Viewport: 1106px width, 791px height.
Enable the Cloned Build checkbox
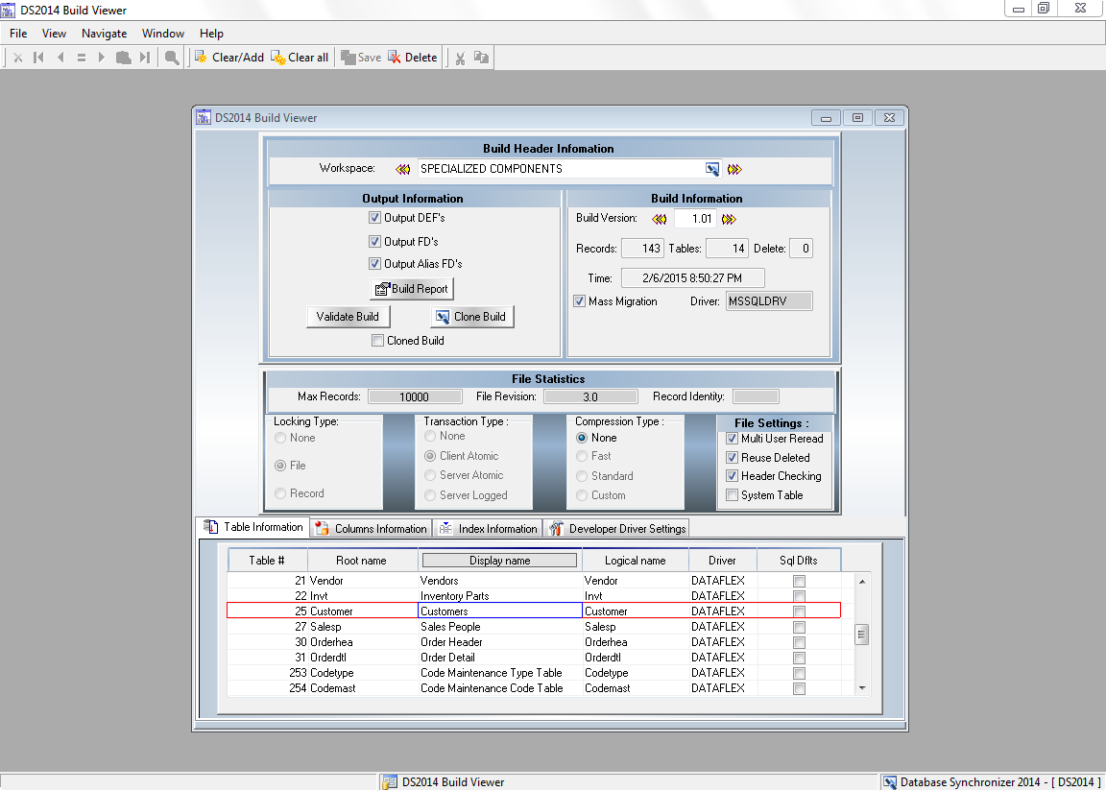377,341
